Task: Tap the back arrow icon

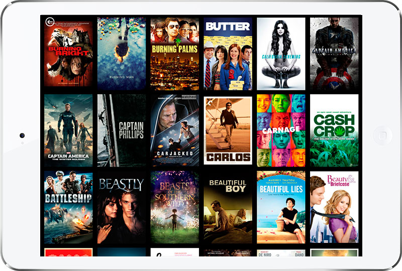Action: tap(50, 22)
